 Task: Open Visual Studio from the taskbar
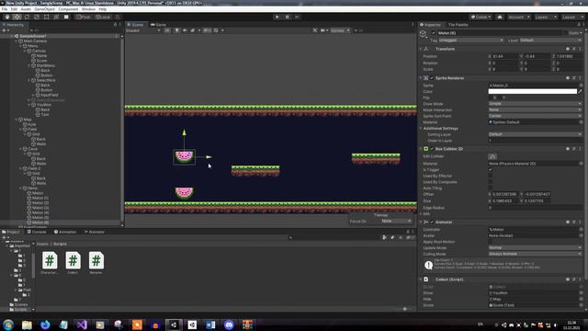[x=82, y=325]
